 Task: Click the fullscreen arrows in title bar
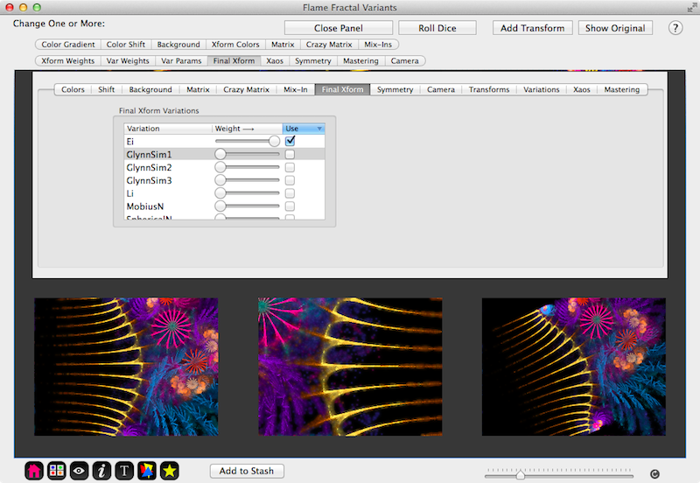click(x=692, y=7)
